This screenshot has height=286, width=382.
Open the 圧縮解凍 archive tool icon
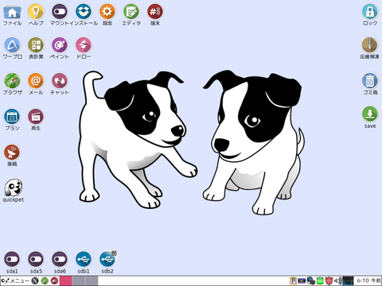point(370,45)
